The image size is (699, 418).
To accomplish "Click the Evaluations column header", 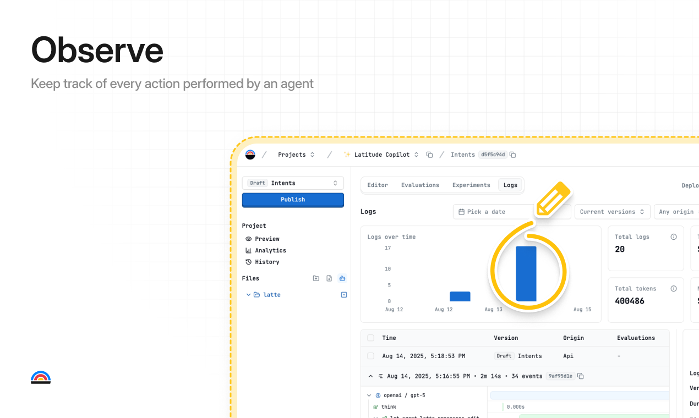I will 636,338.
